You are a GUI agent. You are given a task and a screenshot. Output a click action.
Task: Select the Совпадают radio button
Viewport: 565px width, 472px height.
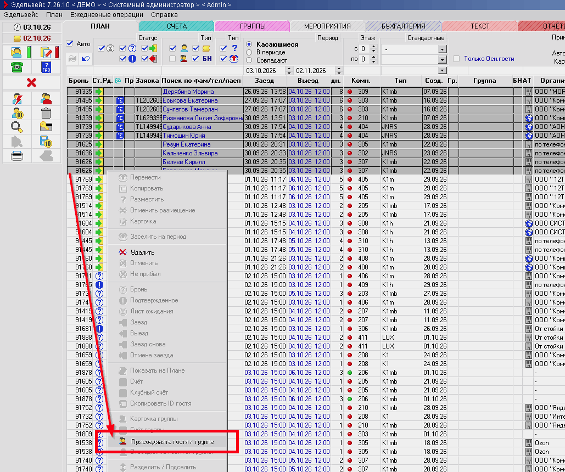click(249, 60)
